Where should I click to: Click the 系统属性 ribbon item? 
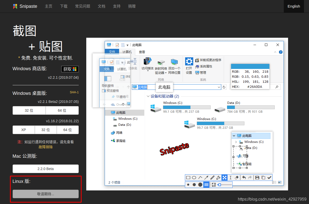point(204,66)
